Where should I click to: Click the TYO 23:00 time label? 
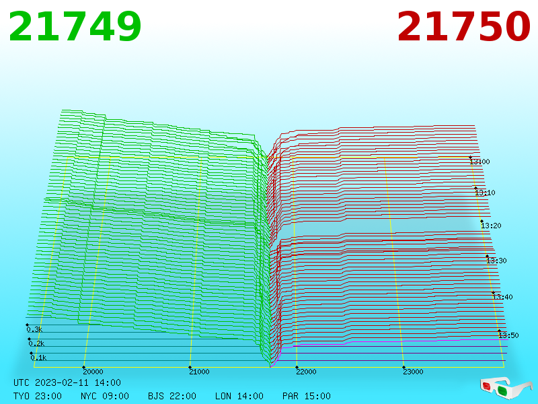(x=38, y=396)
